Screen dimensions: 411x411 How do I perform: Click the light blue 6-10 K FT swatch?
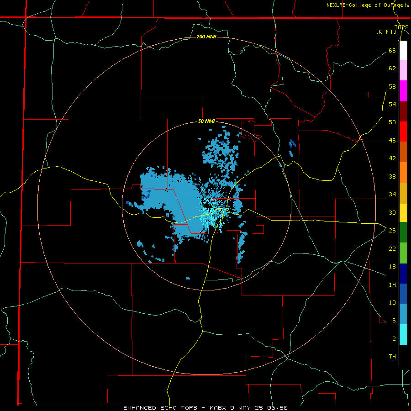pos(403,314)
